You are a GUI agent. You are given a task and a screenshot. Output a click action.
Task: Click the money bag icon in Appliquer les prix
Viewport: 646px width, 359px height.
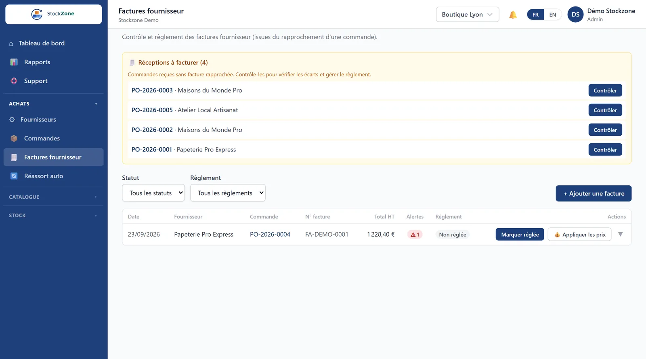coord(557,235)
